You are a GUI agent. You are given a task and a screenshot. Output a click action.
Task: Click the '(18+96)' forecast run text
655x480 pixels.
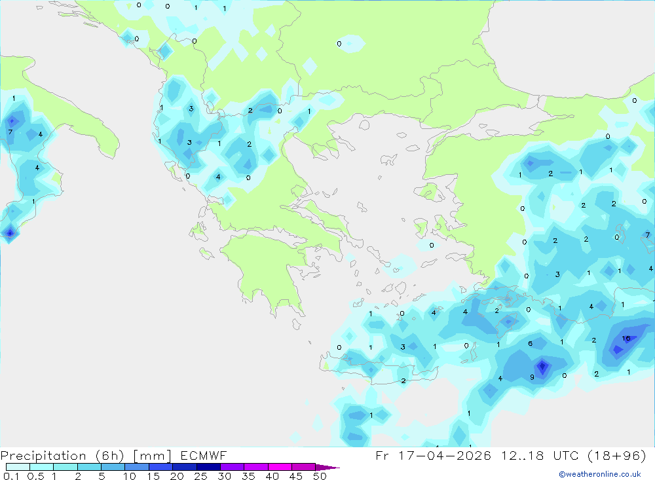(616, 455)
